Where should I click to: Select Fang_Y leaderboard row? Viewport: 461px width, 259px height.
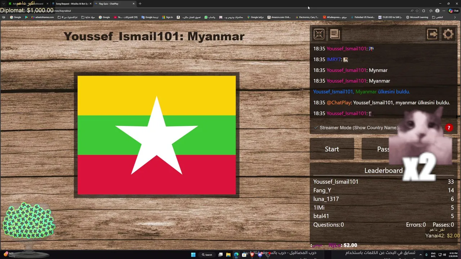[x=384, y=190]
